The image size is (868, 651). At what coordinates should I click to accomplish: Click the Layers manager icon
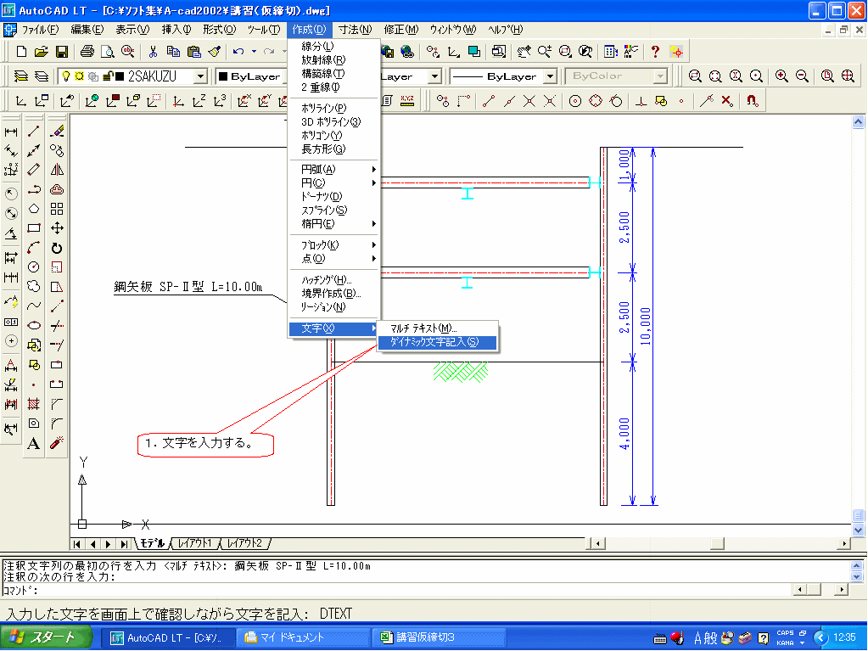pyautogui.click(x=20, y=76)
